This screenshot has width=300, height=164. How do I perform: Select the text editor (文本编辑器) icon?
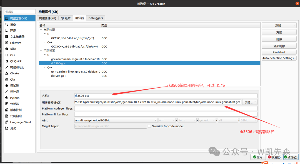pos(7,37)
